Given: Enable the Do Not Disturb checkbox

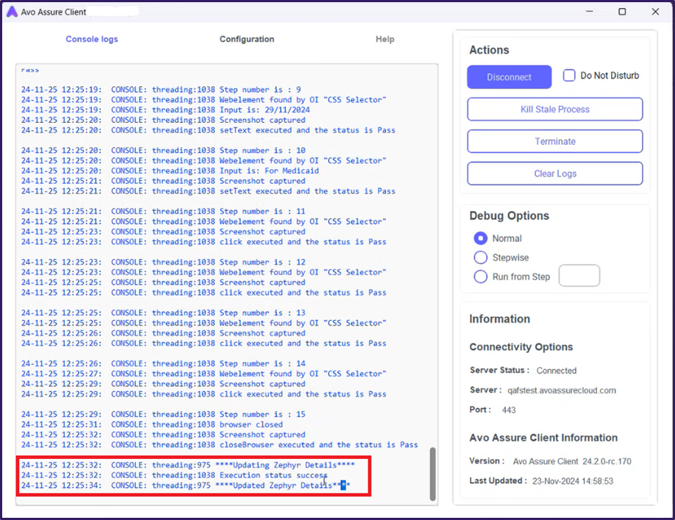Looking at the screenshot, I should pyautogui.click(x=569, y=76).
